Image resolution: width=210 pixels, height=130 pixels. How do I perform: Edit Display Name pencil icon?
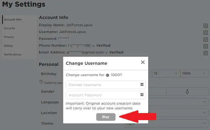[x=205, y=25]
